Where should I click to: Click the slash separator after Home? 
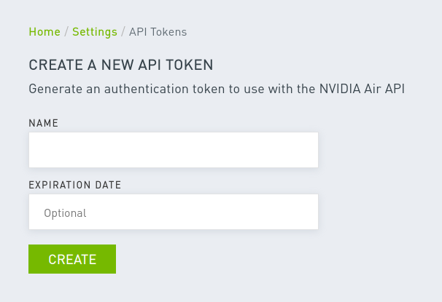pyautogui.click(x=66, y=32)
